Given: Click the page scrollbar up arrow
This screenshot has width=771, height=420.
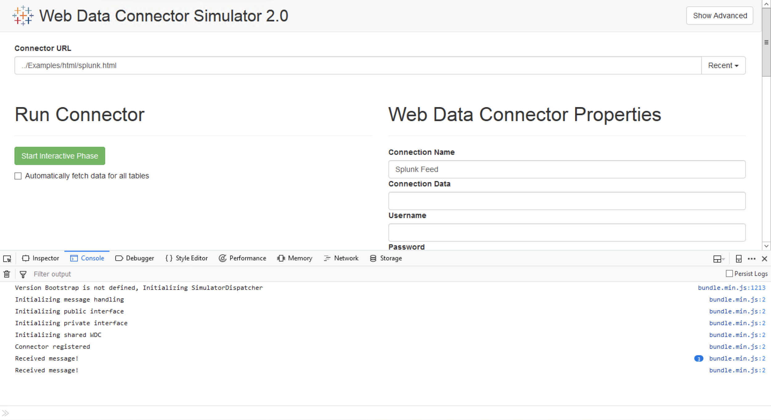Looking at the screenshot, I should click(766, 4).
